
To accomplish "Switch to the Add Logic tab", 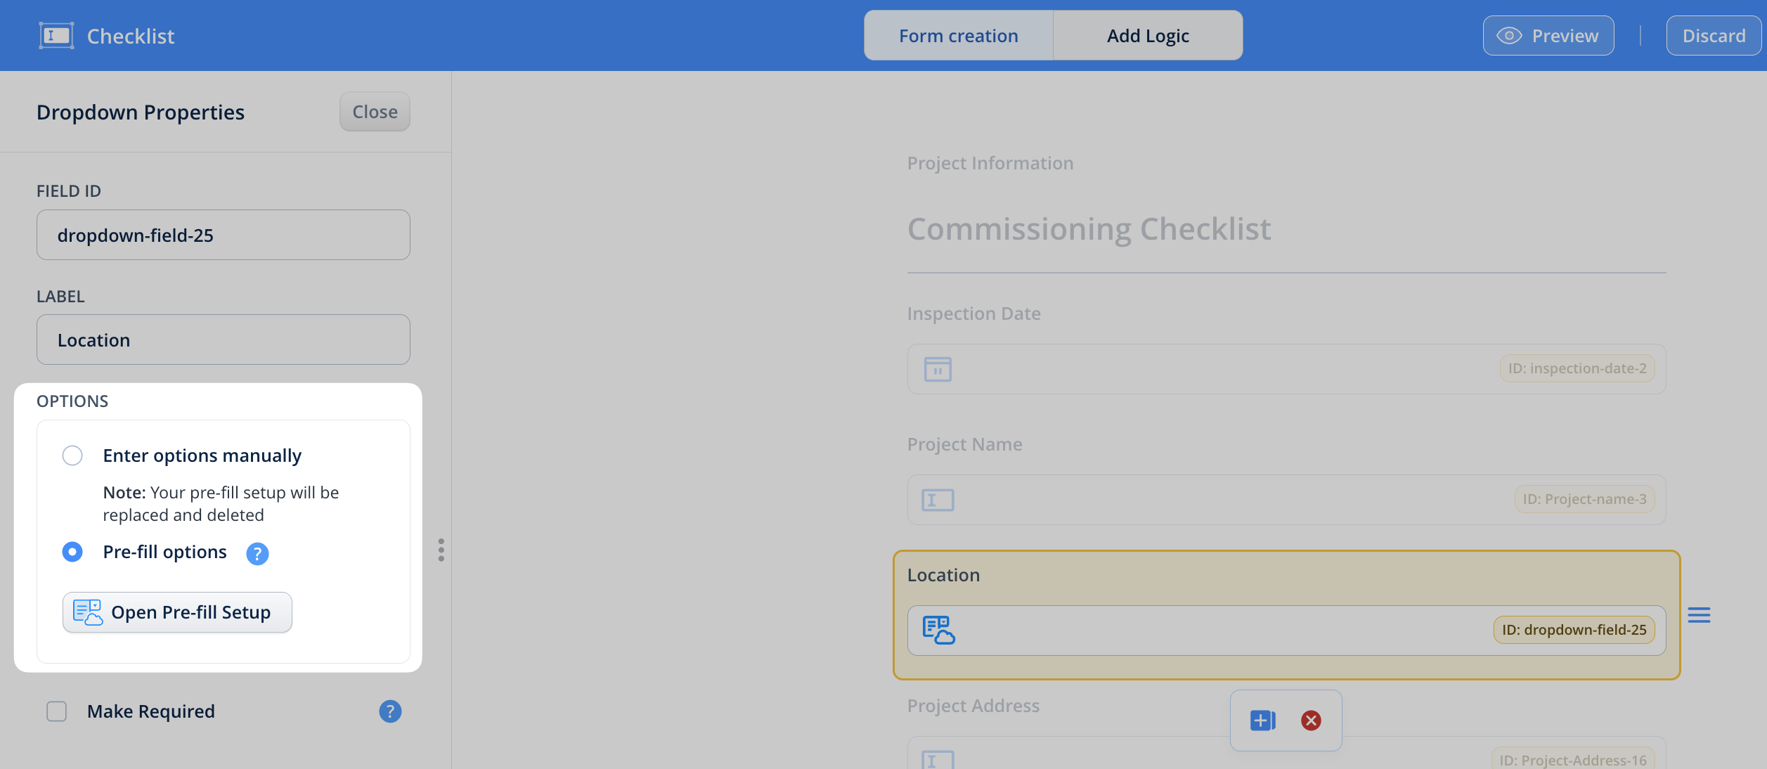I will 1148,36.
